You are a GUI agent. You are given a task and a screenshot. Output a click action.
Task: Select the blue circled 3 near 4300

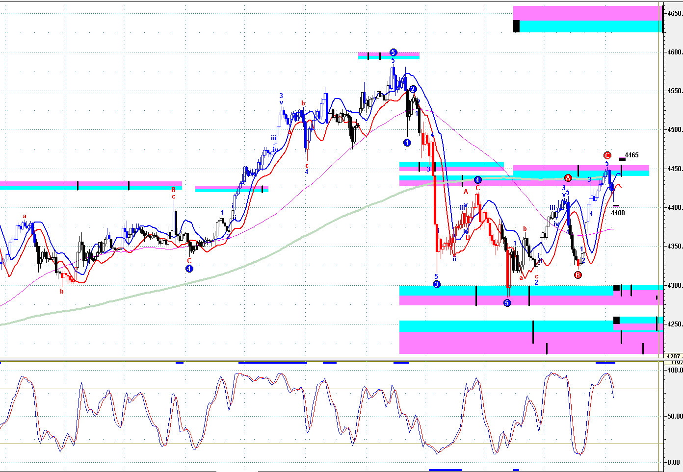(436, 285)
